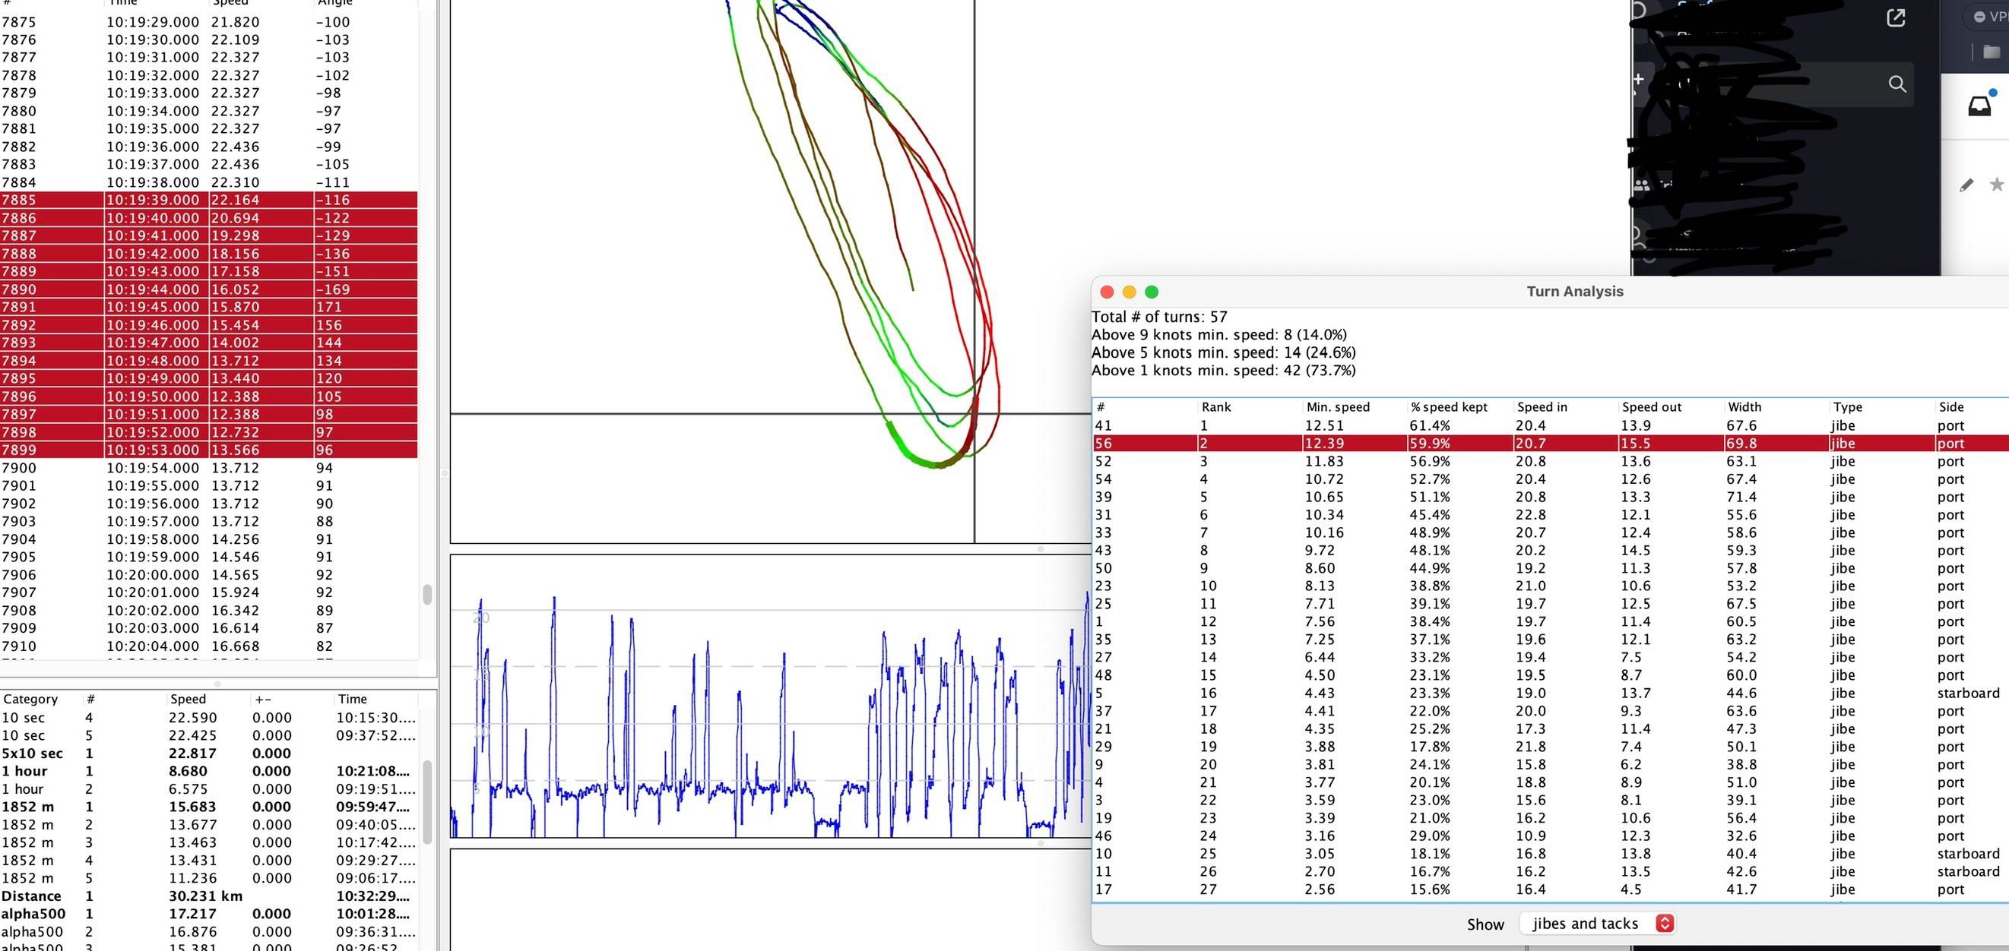Viewport: 2009px width, 951px height.
Task: Click the pencil edit icon
Action: click(1966, 185)
